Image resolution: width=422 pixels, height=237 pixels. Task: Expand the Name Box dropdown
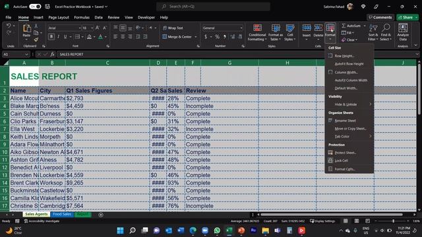(x=26, y=54)
